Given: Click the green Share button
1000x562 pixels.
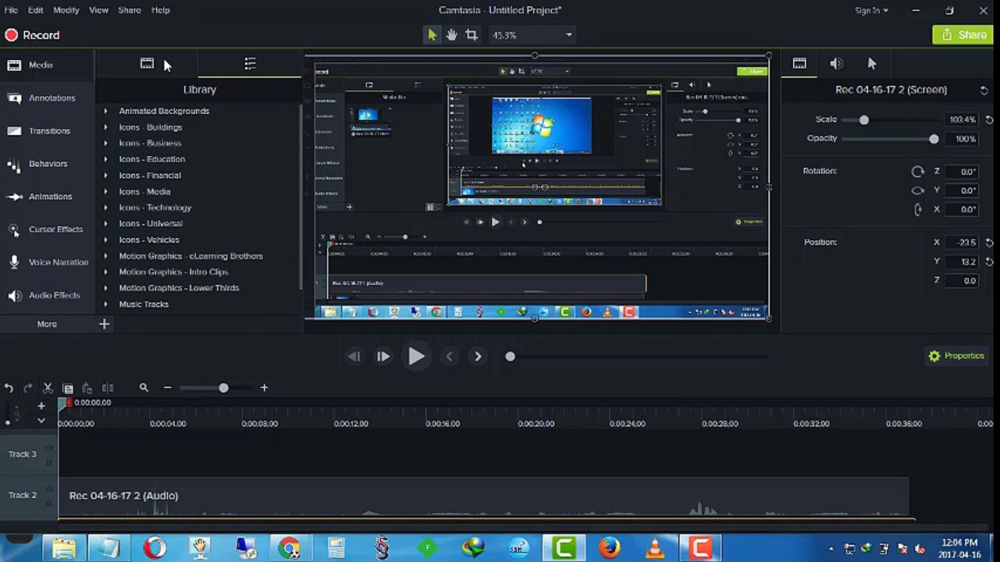Looking at the screenshot, I should coord(963,35).
